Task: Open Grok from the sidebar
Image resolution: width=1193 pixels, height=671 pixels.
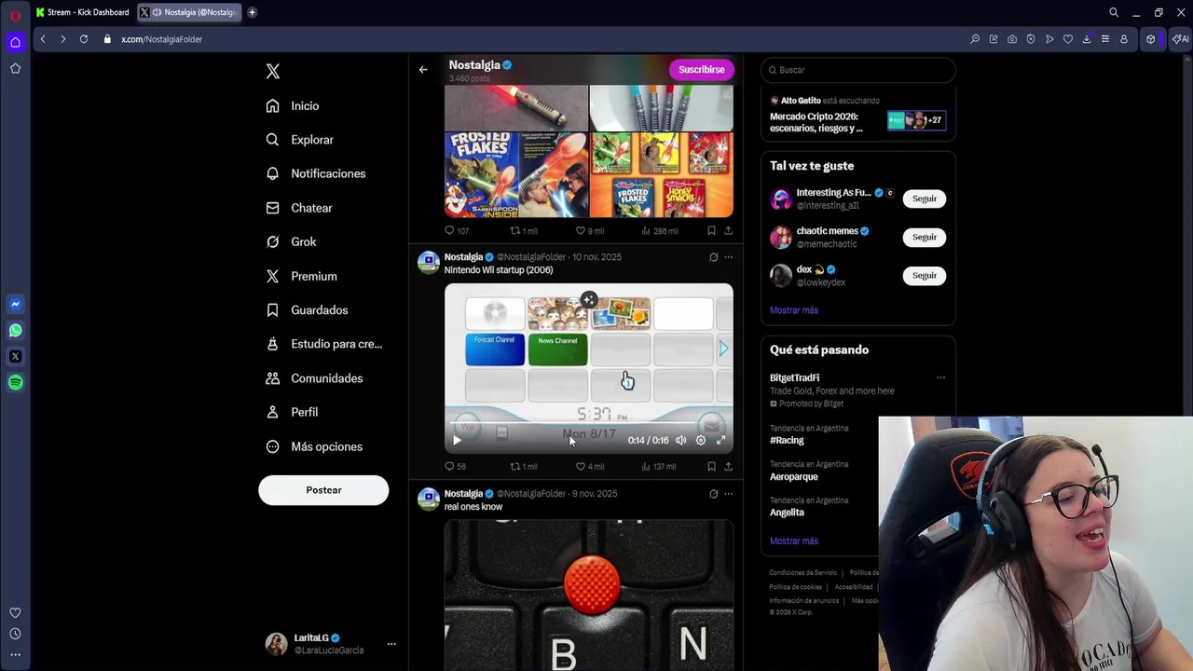Action: coord(291,241)
